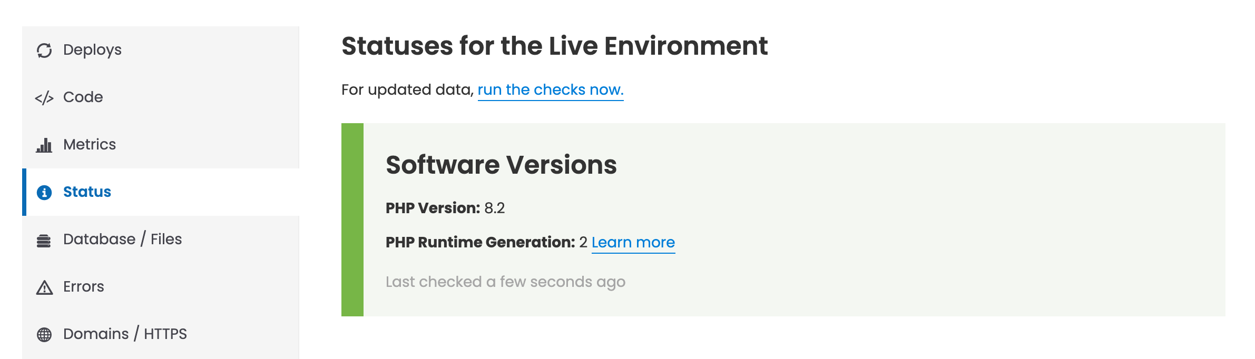The height and width of the screenshot is (359, 1255).
Task: Click the Software Versions heading
Action: 501,165
